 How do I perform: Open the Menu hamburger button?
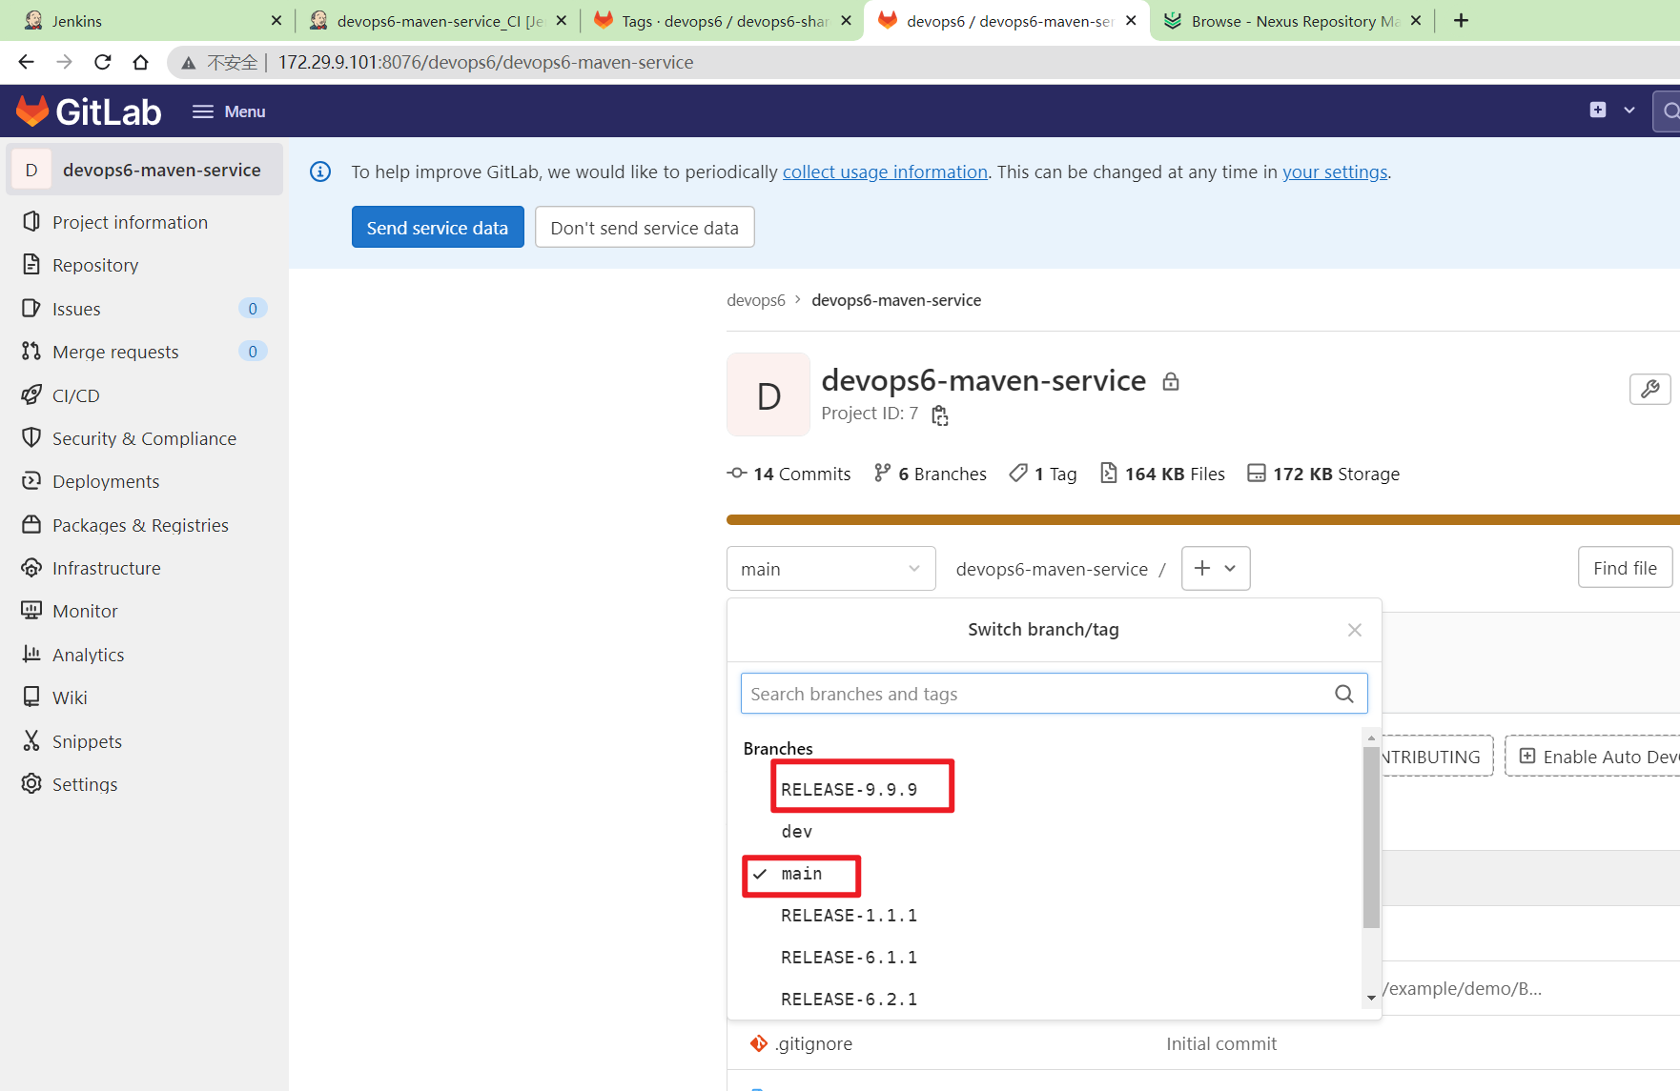(229, 111)
